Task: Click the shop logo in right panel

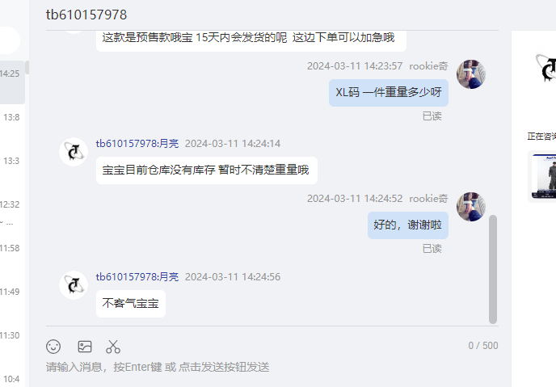Action: [546, 67]
